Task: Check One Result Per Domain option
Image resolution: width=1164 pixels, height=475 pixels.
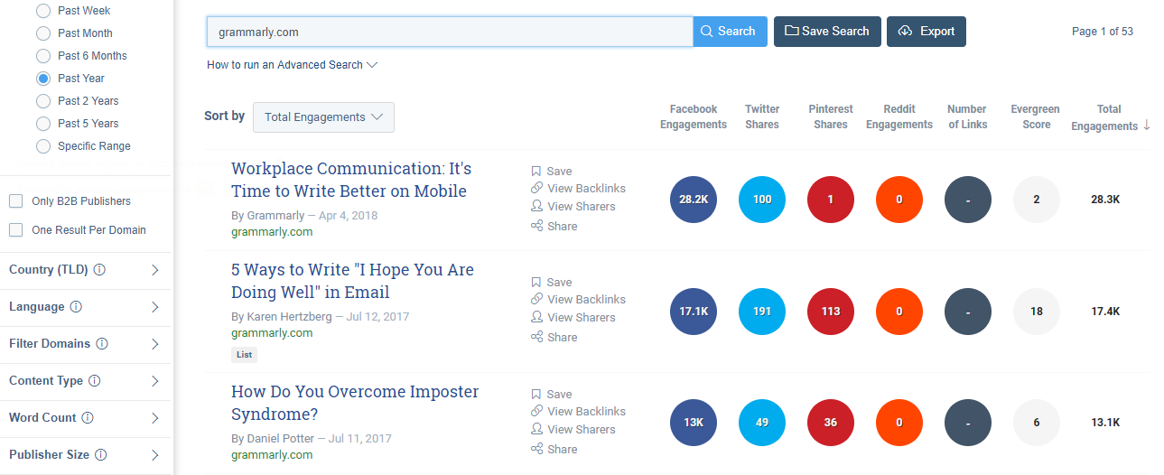Action: (16, 230)
